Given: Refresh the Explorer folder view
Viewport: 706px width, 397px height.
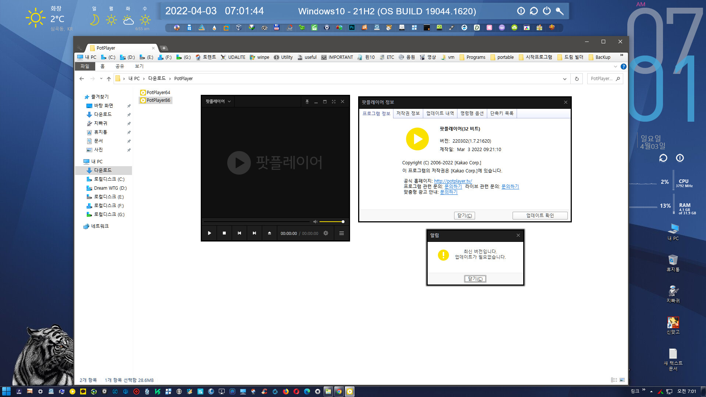Looking at the screenshot, I should click(x=577, y=79).
